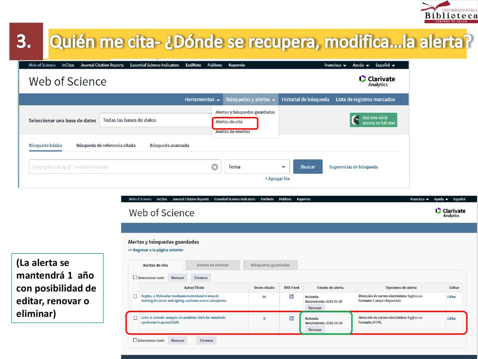Tick checkbox for Argiles alert row

pyautogui.click(x=135, y=296)
